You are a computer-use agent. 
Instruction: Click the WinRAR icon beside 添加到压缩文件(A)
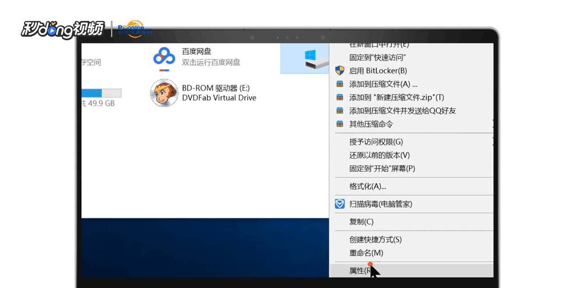[339, 84]
